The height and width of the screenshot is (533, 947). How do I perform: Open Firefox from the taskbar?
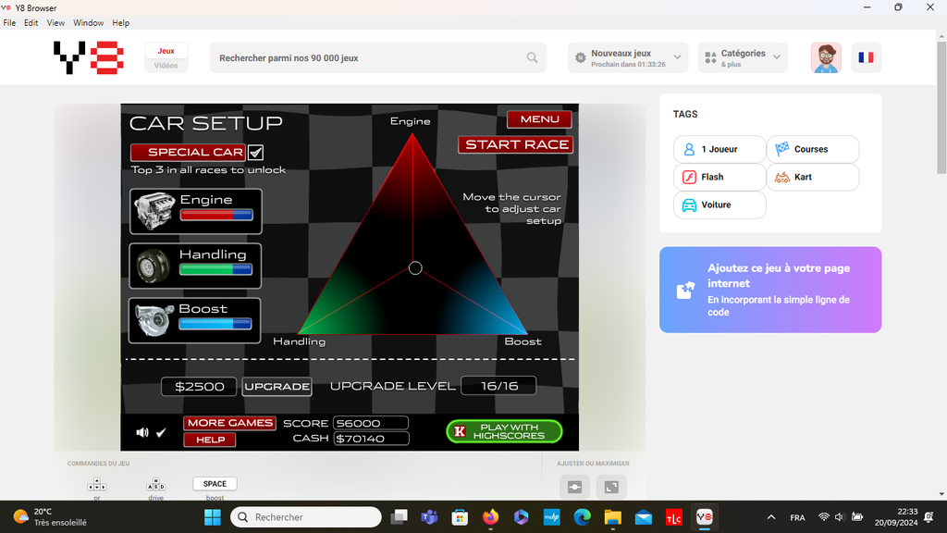(x=489, y=517)
